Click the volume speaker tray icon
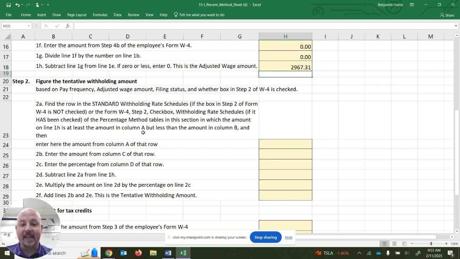 [407, 253]
